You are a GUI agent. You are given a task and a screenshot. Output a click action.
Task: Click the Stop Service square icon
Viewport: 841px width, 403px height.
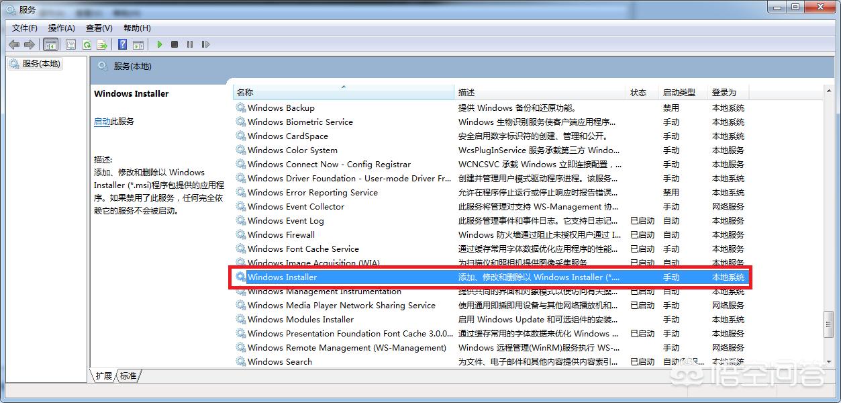(175, 44)
